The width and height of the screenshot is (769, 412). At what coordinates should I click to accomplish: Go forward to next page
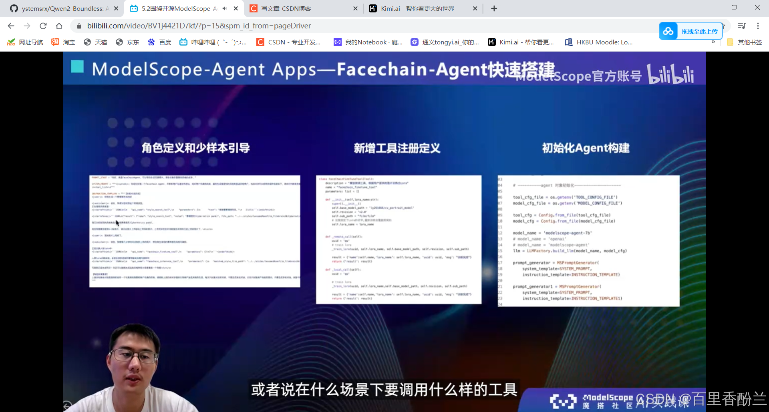tap(27, 26)
